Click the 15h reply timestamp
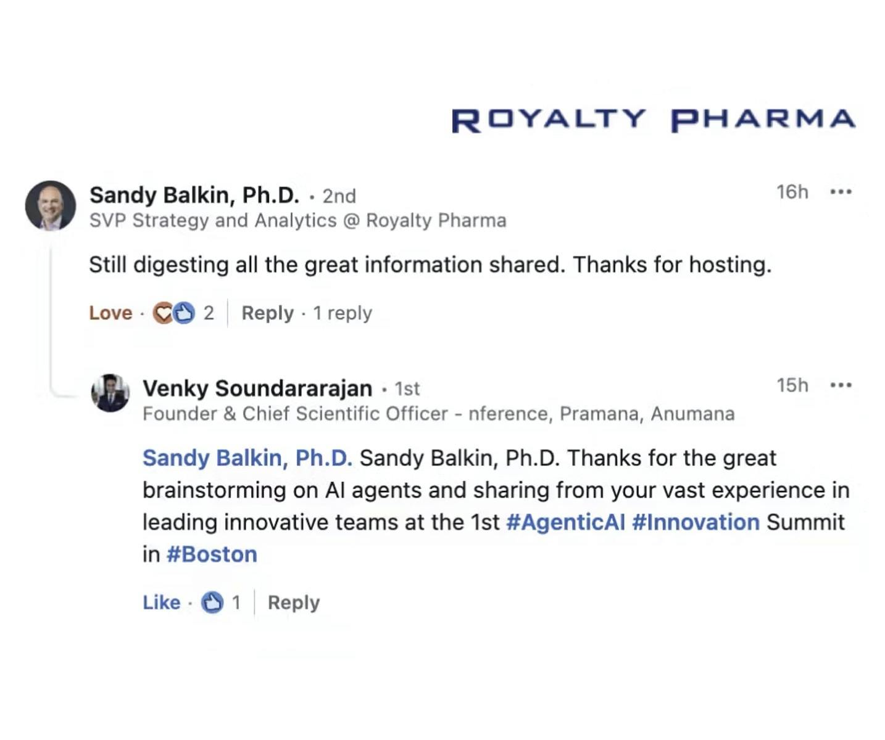885x740 pixels. click(792, 385)
